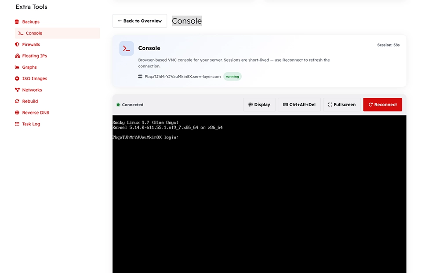This screenshot has width=421, height=273.
Task: Click the Networks nodes icon
Action: (17, 90)
